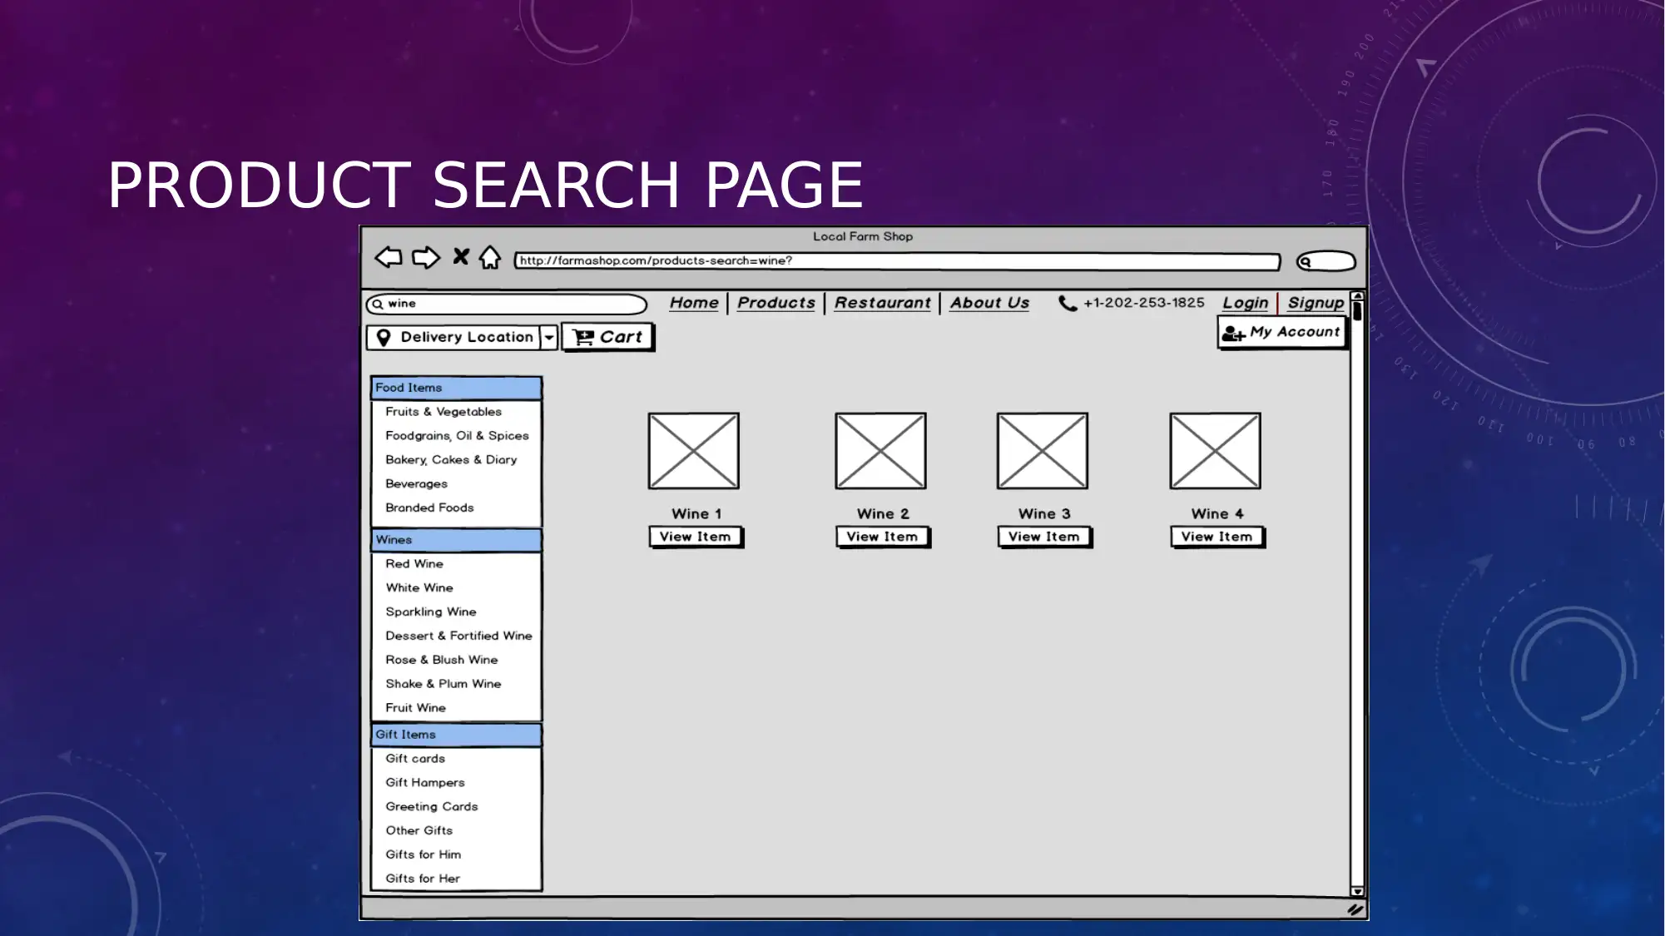This screenshot has width=1665, height=936.
Task: Open My Account button
Action: pyautogui.click(x=1282, y=333)
